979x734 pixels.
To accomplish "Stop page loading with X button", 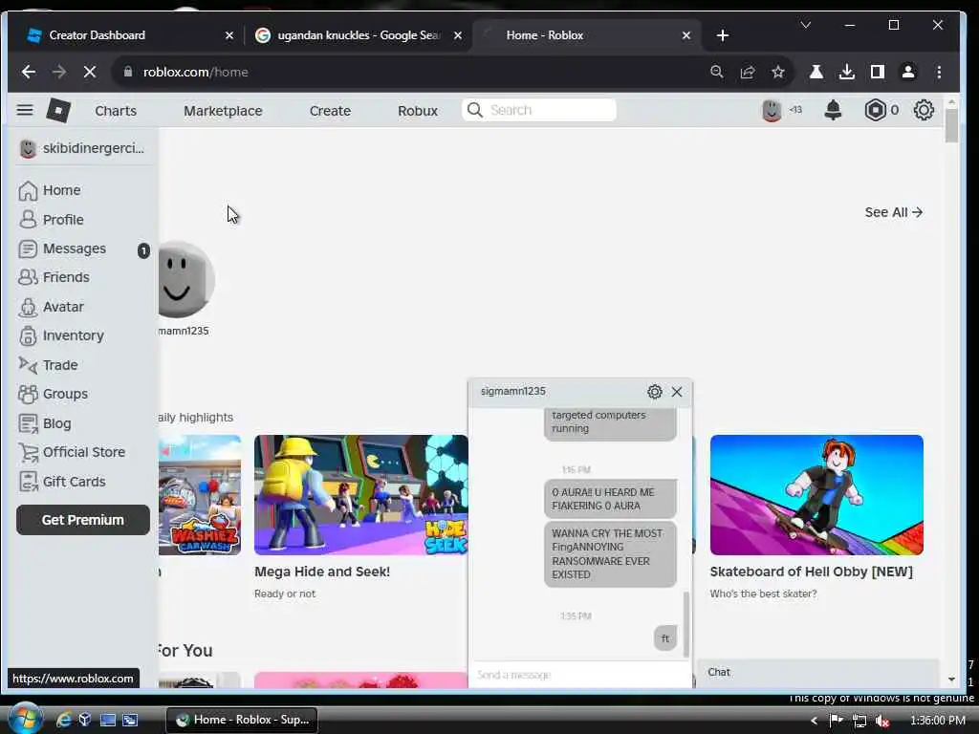I will pos(89,72).
